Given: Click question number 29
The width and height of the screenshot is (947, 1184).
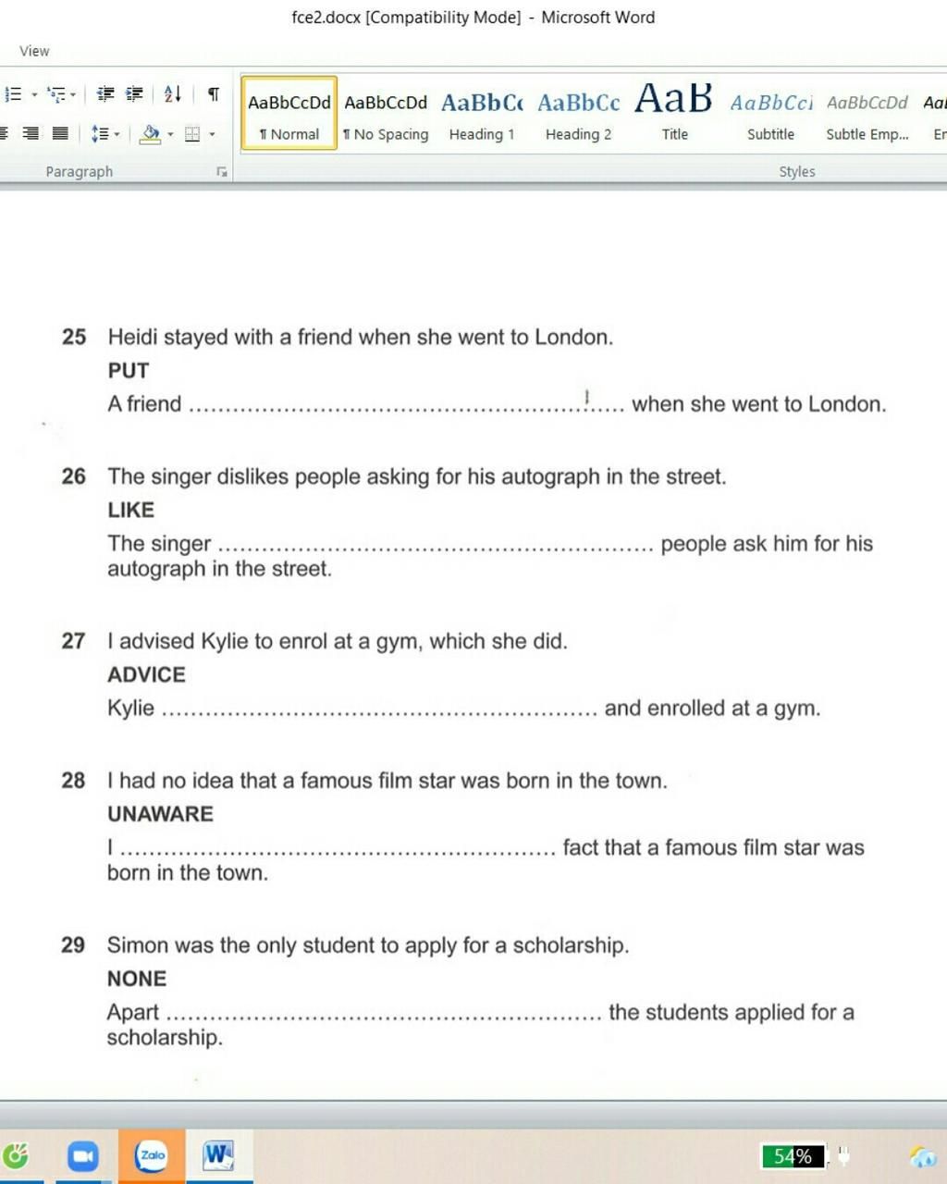Looking at the screenshot, I should pyautogui.click(x=74, y=946).
